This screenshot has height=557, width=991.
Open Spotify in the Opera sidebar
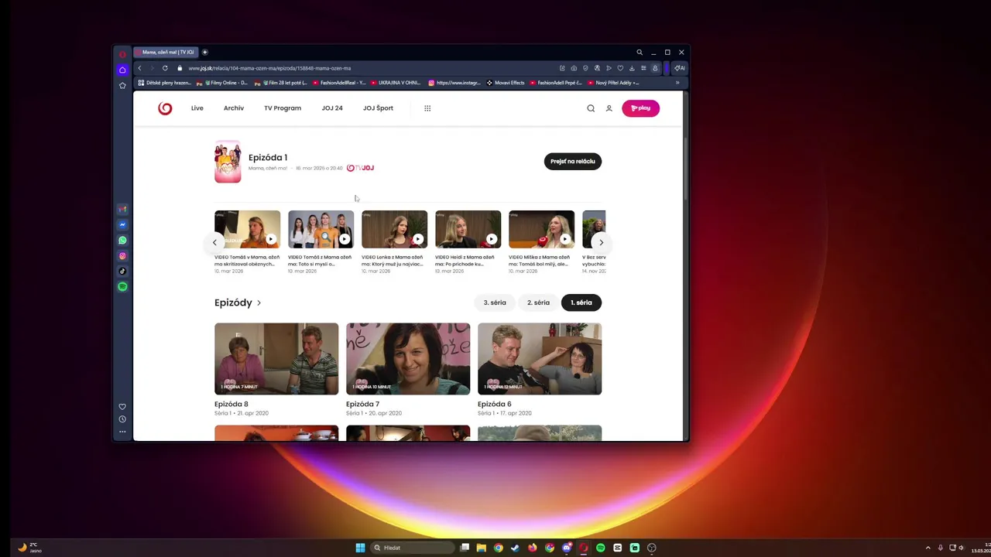click(x=122, y=287)
